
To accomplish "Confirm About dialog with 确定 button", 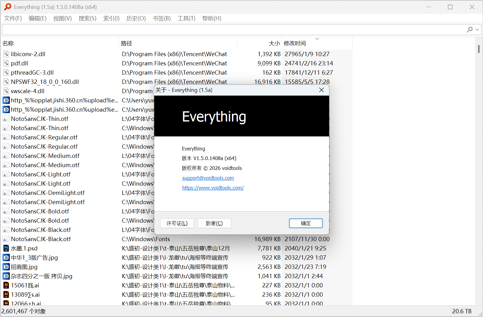I will point(306,223).
